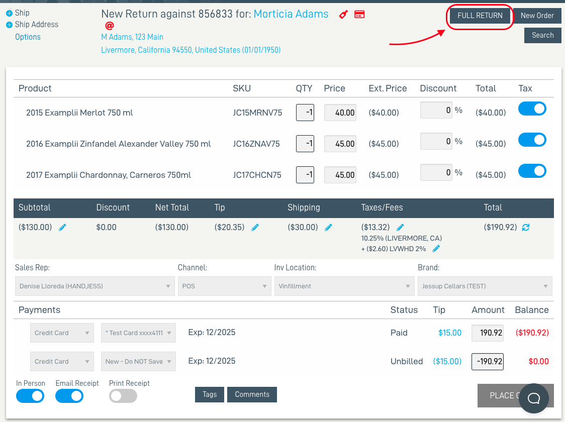Expand the Channel dropdown showing POS
The height and width of the screenshot is (422, 565).
click(224, 286)
